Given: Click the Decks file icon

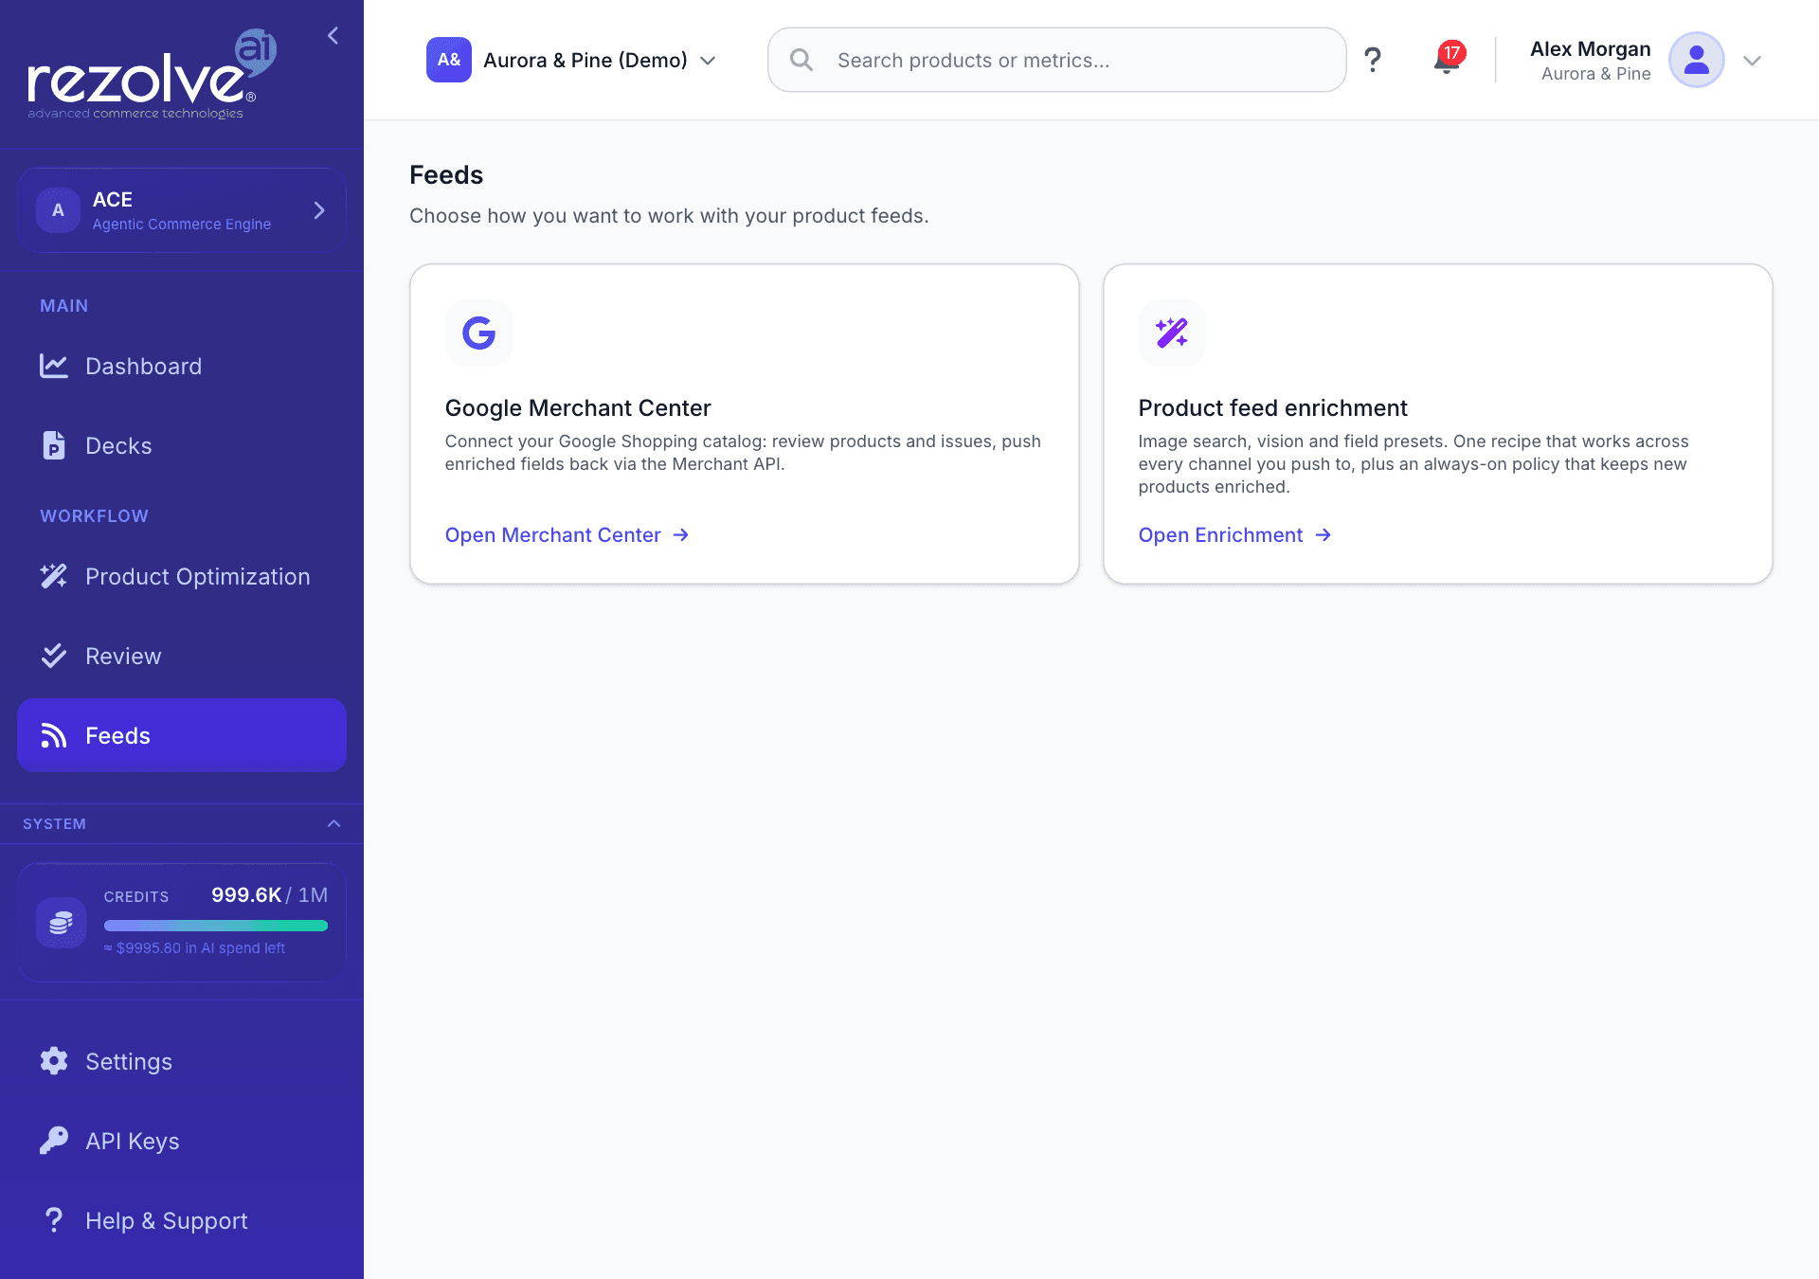Looking at the screenshot, I should [54, 445].
